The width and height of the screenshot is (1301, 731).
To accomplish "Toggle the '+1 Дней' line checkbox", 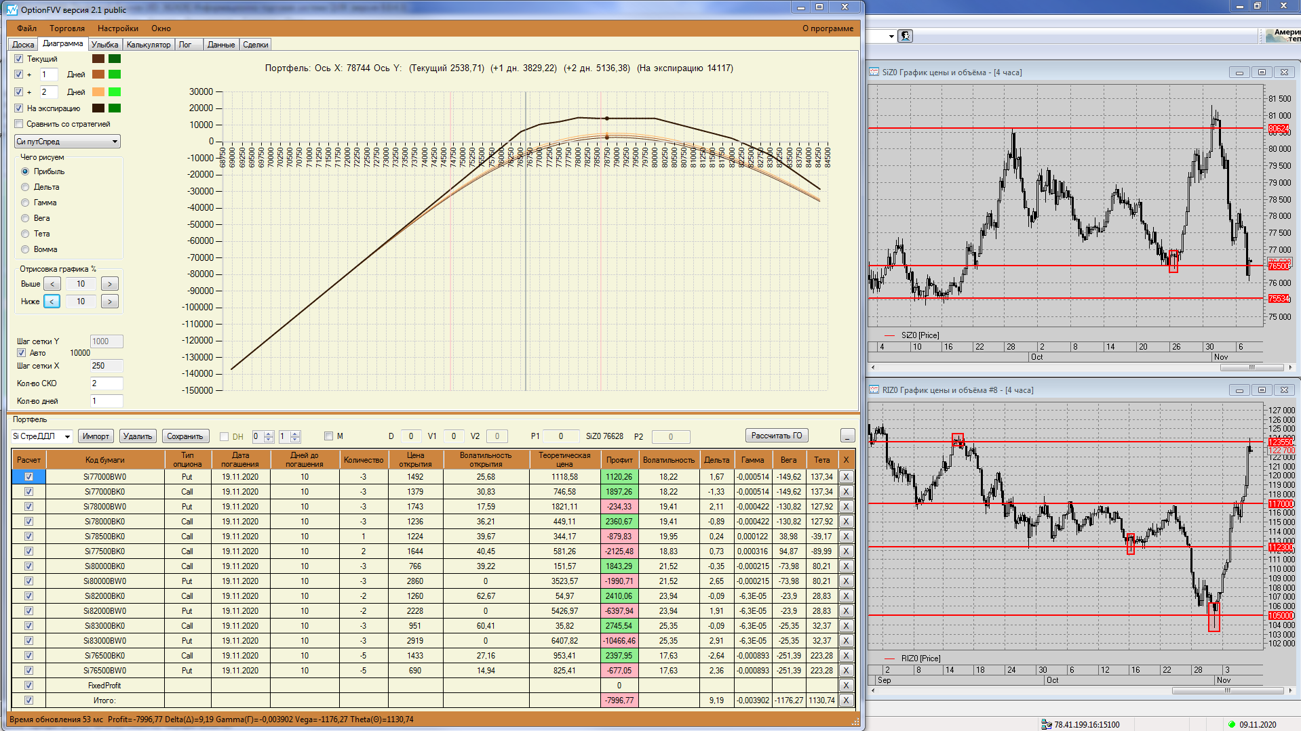I will coord(19,75).
